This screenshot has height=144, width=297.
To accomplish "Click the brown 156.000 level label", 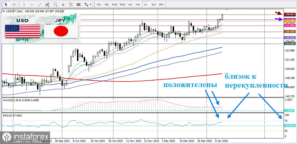I will point(289,32).
